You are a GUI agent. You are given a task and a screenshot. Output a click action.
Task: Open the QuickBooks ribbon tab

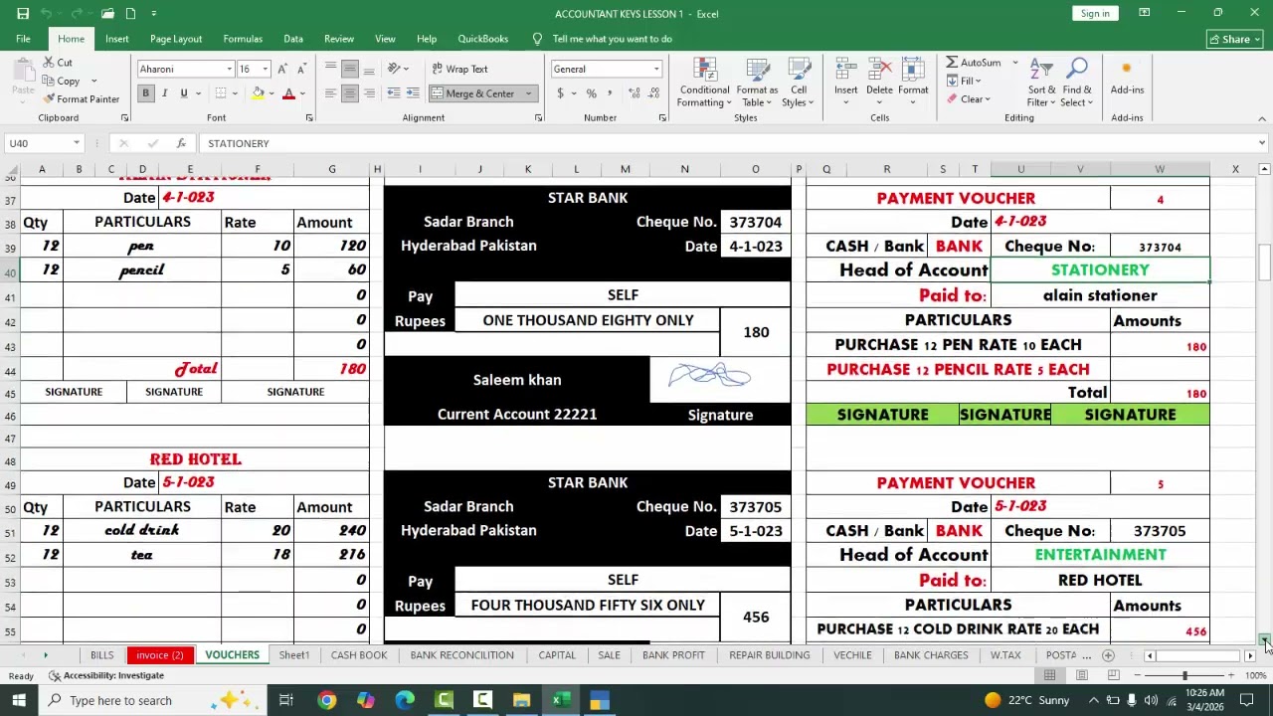pos(482,39)
